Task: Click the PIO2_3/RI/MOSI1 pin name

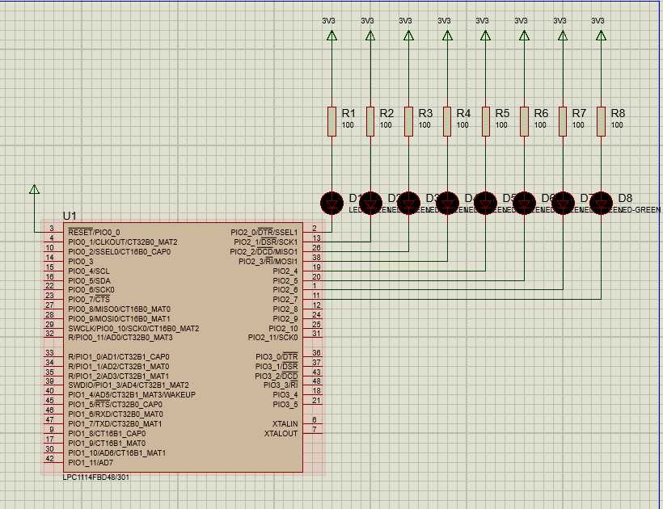Action: tap(268, 262)
